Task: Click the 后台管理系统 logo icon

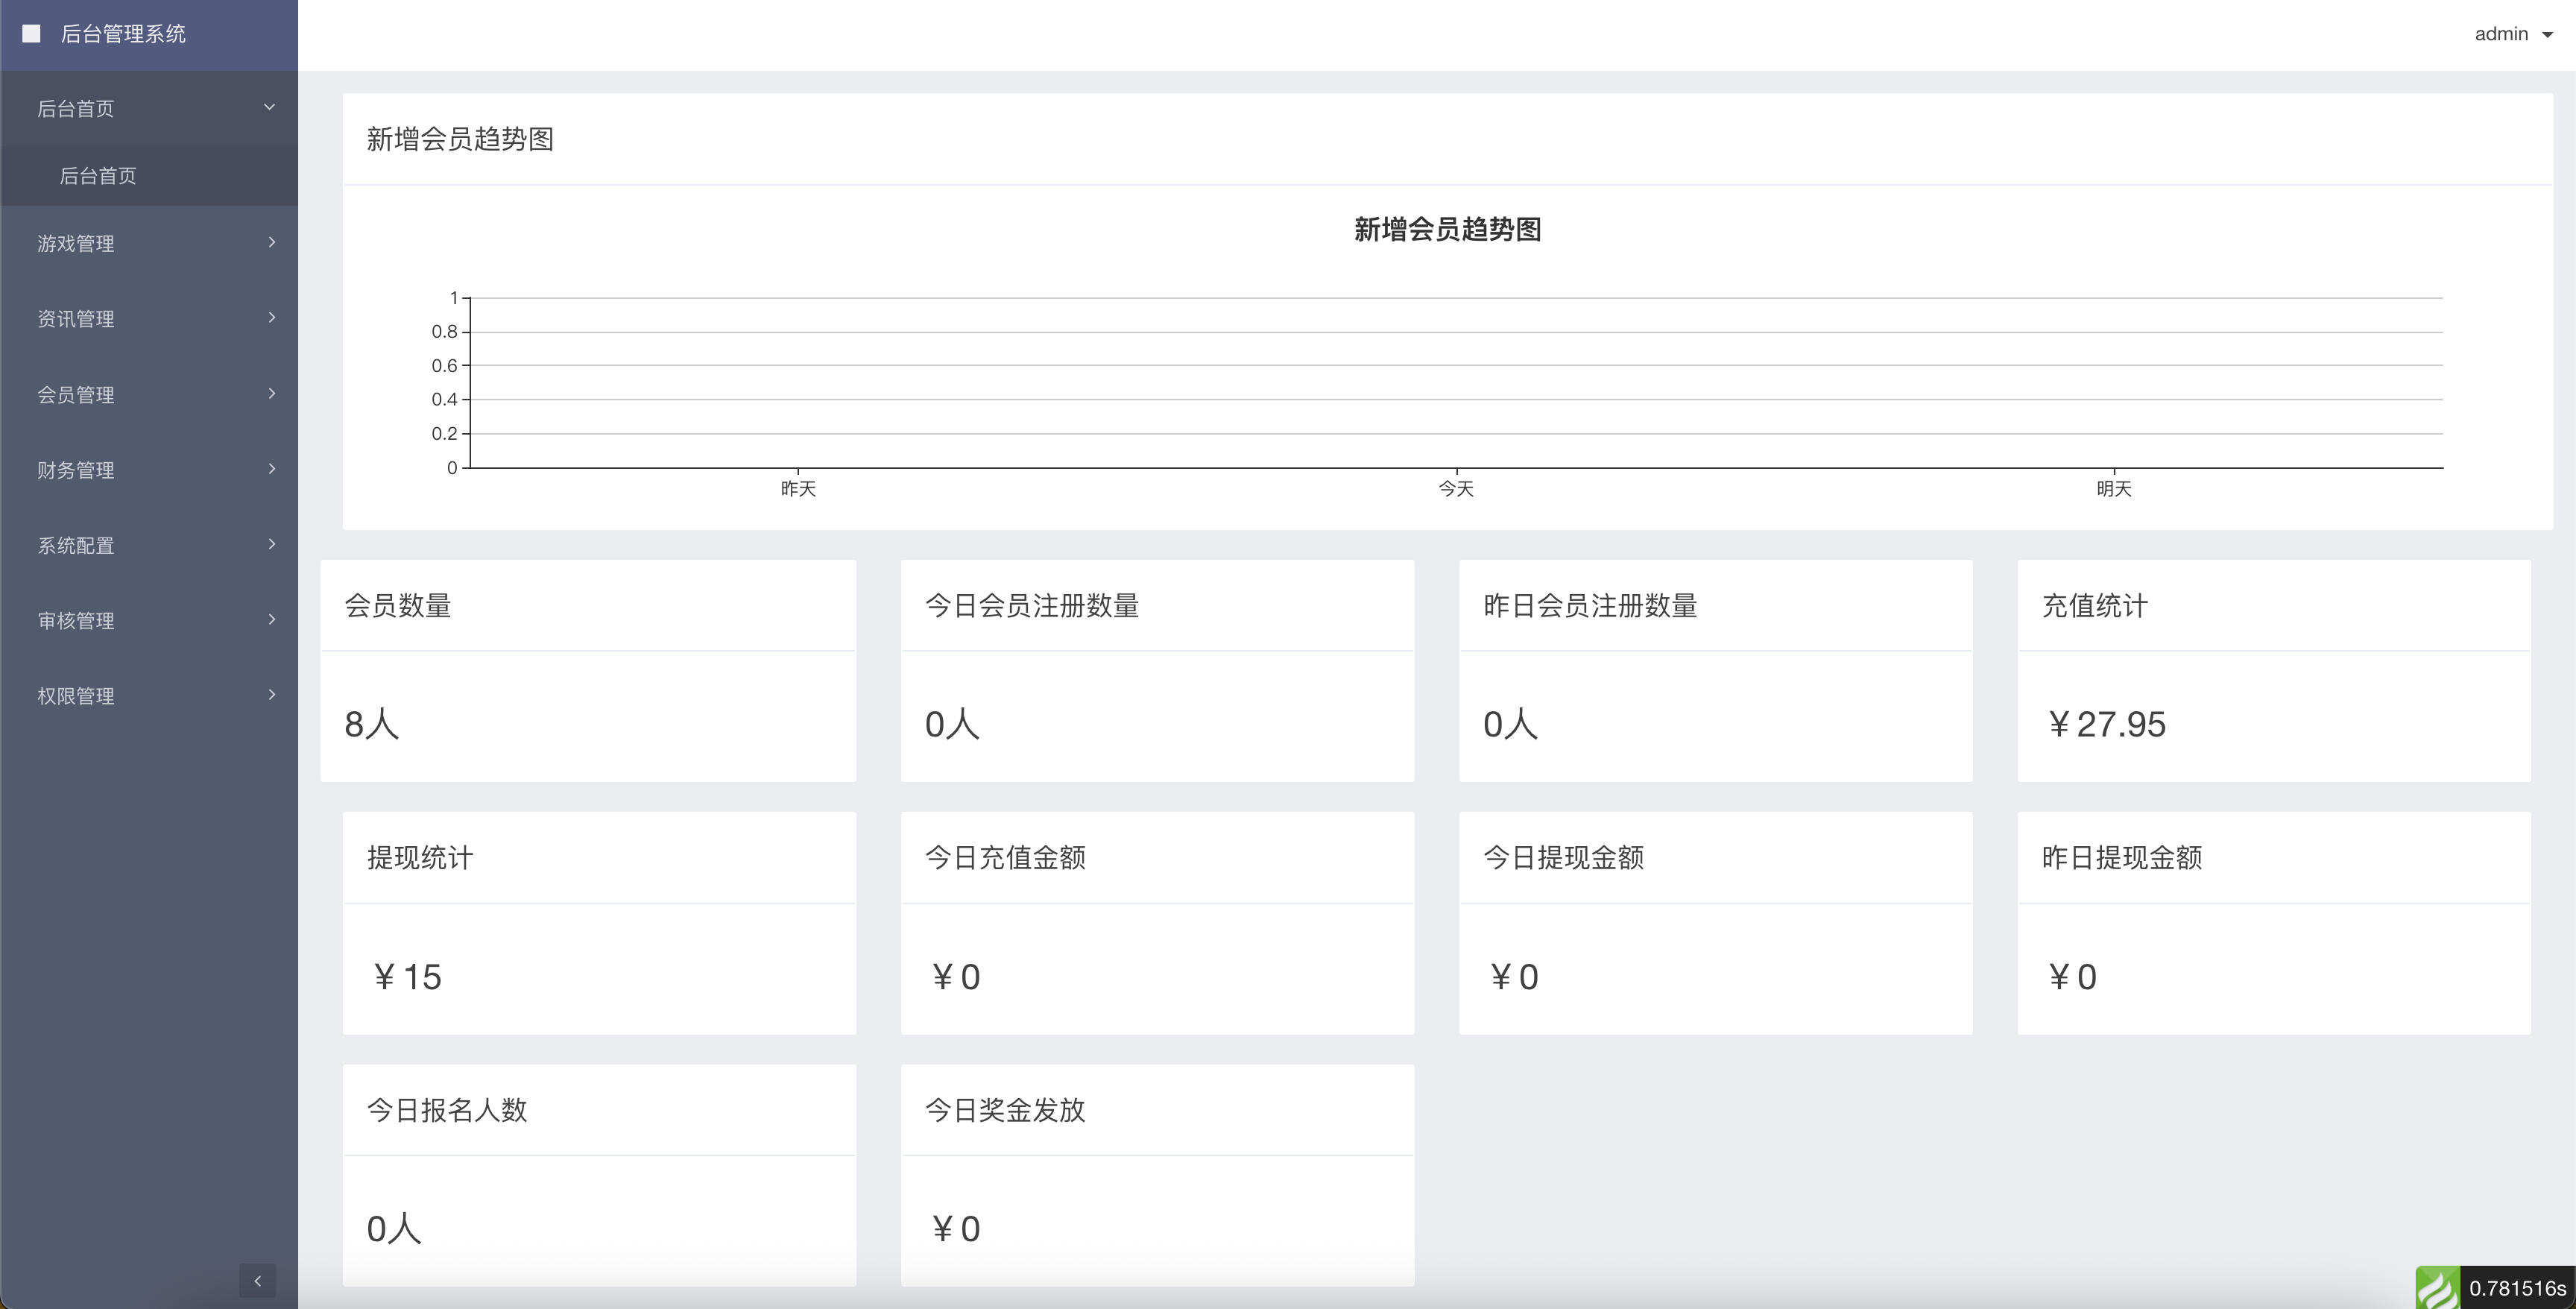Action: (x=32, y=33)
